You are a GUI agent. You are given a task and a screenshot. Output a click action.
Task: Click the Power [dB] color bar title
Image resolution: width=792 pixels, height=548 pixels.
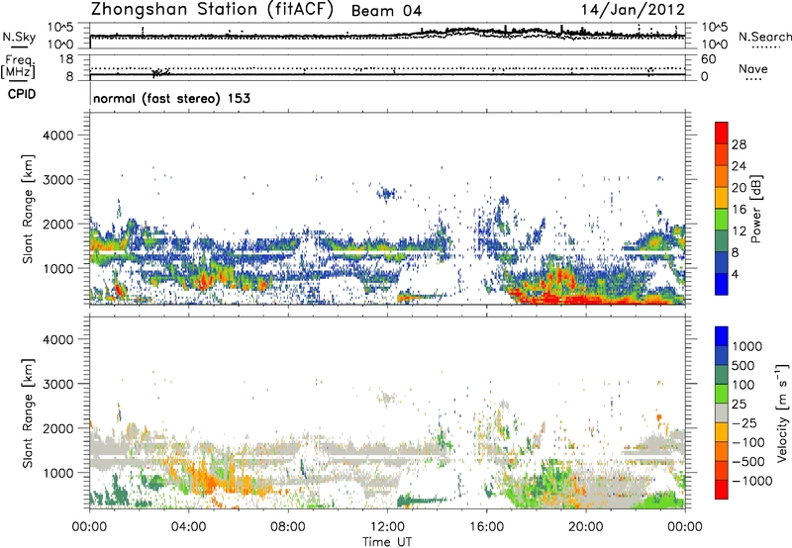[755, 209]
